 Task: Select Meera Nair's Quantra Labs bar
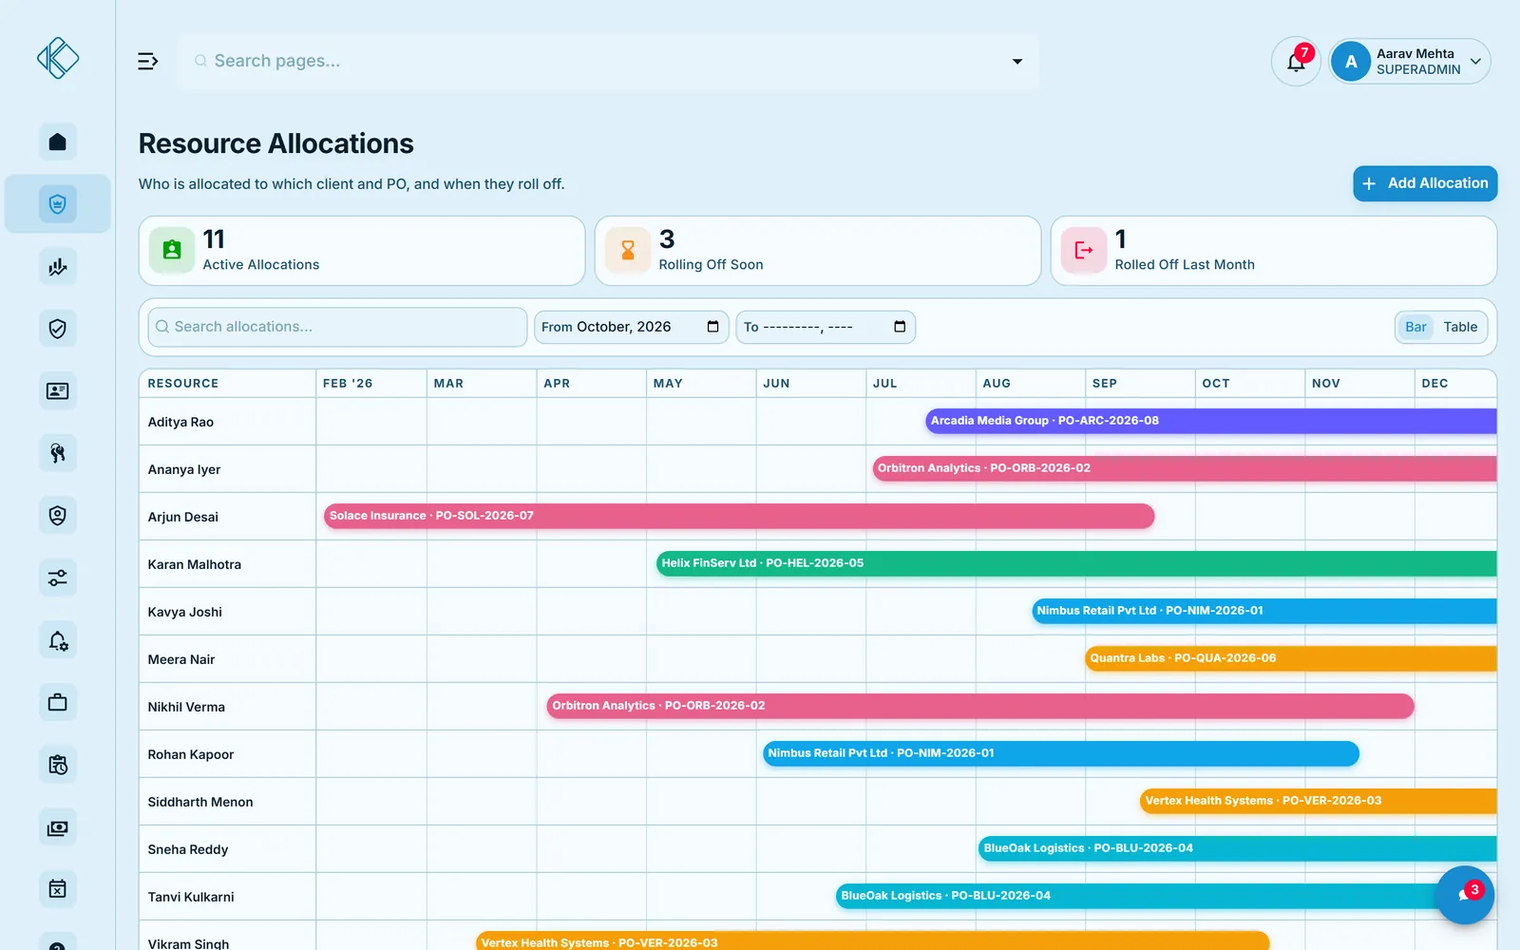pyautogui.click(x=1291, y=658)
